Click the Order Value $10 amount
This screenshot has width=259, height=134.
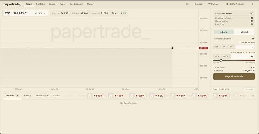[253, 68]
